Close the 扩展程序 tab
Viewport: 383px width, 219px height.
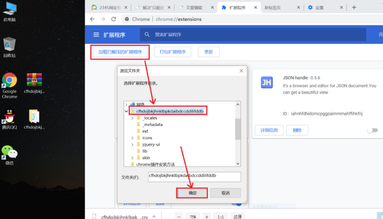point(255,8)
